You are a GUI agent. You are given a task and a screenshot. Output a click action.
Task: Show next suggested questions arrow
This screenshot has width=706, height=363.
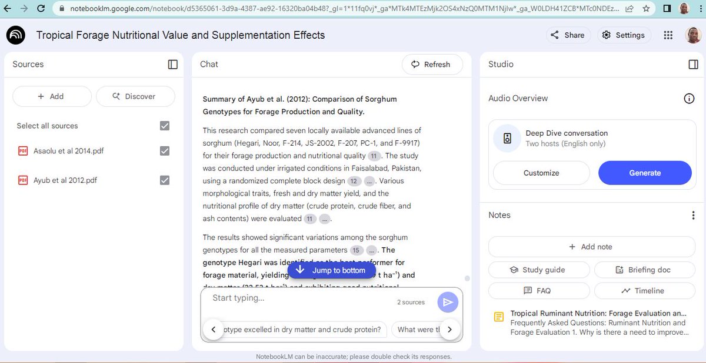[450, 330]
